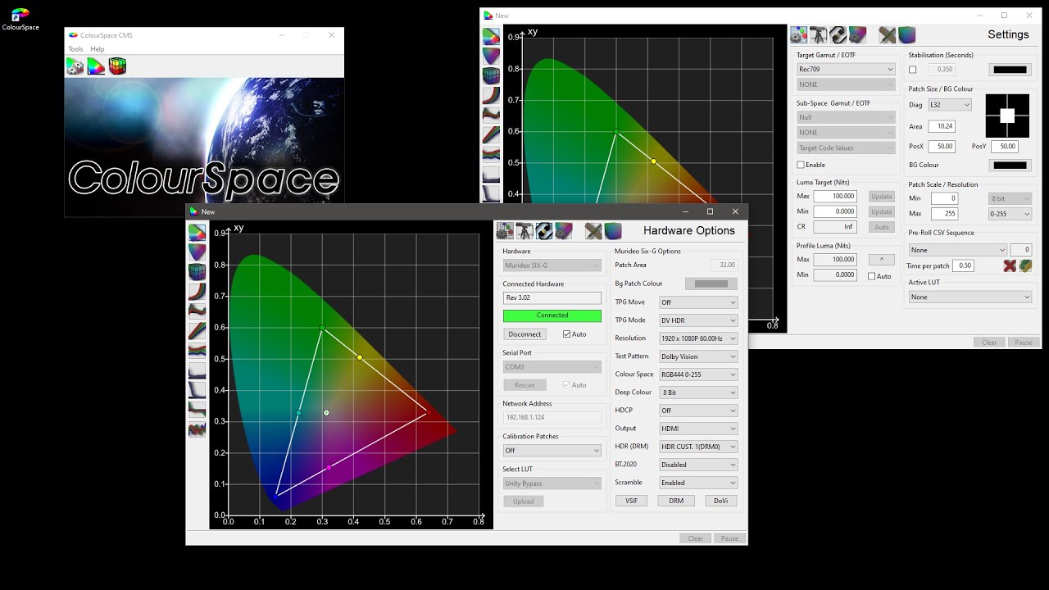The image size is (1049, 590).
Task: Click the Disconnect button
Action: point(524,334)
